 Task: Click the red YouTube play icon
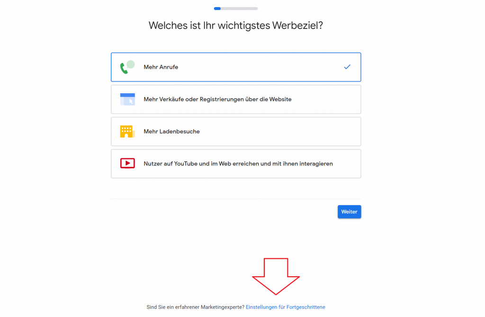[127, 163]
